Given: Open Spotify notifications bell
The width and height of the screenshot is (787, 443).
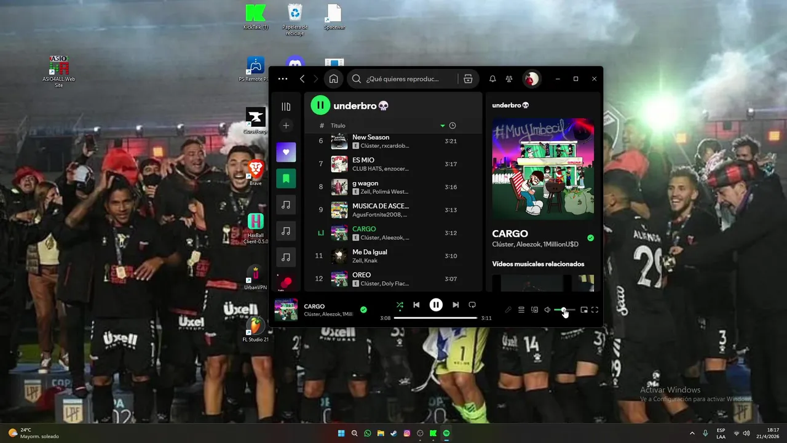Looking at the screenshot, I should click(x=492, y=79).
